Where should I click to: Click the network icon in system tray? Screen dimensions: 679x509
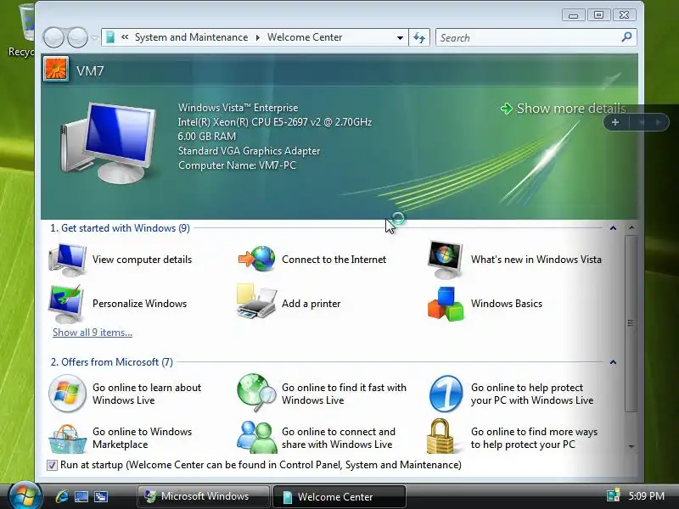tap(613, 496)
